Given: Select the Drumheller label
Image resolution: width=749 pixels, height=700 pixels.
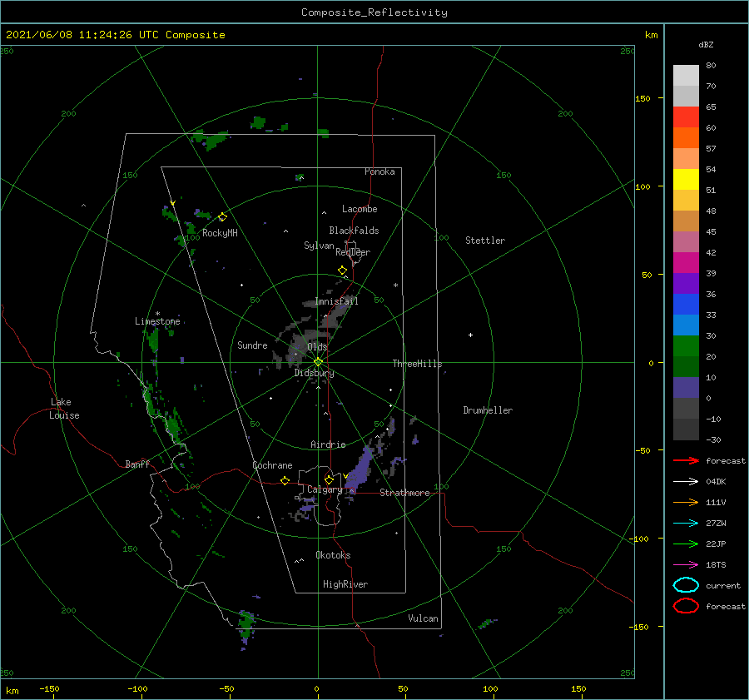Looking at the screenshot, I should coord(488,410).
